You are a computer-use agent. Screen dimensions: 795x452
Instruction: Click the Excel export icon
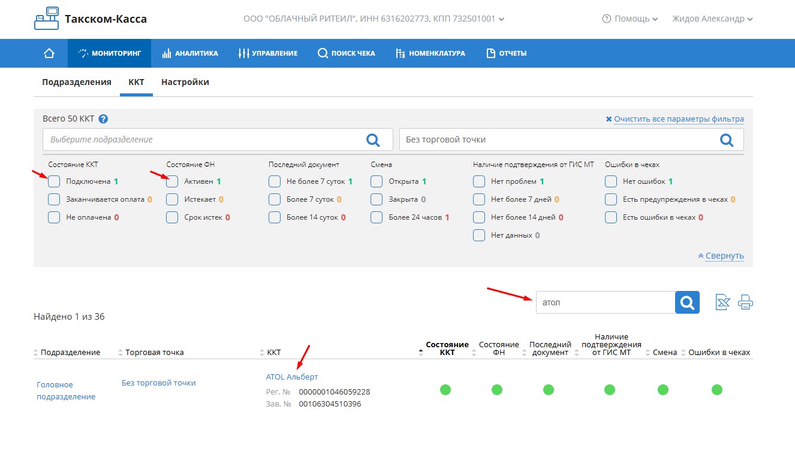click(x=722, y=302)
